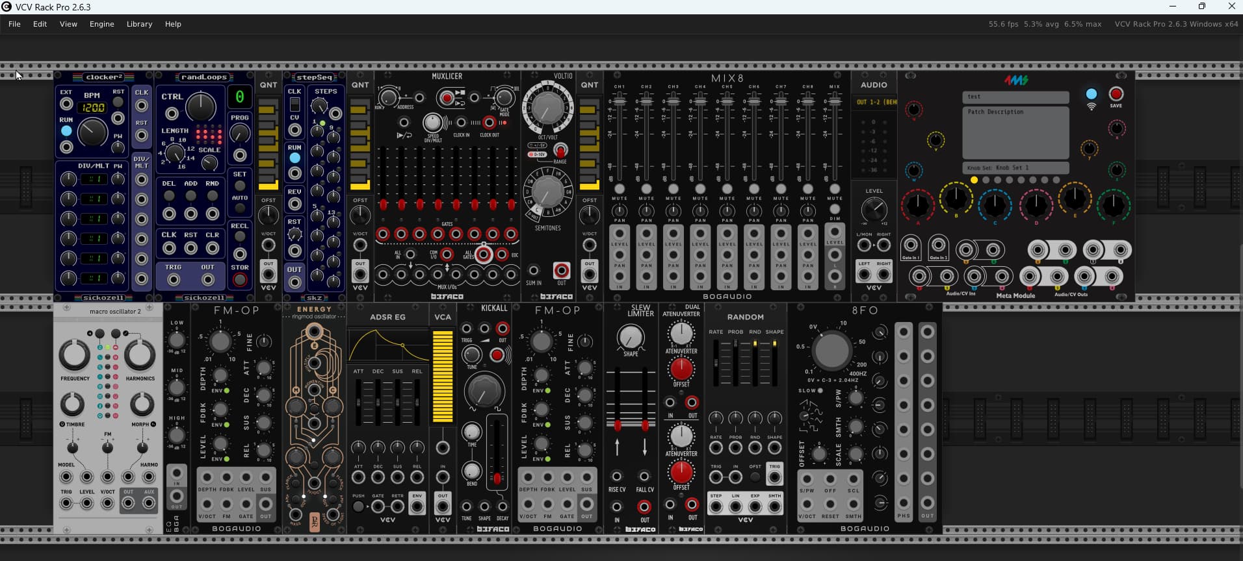Click the macro oscillator FREQUENCY knob
1243x561 pixels.
[x=74, y=355]
